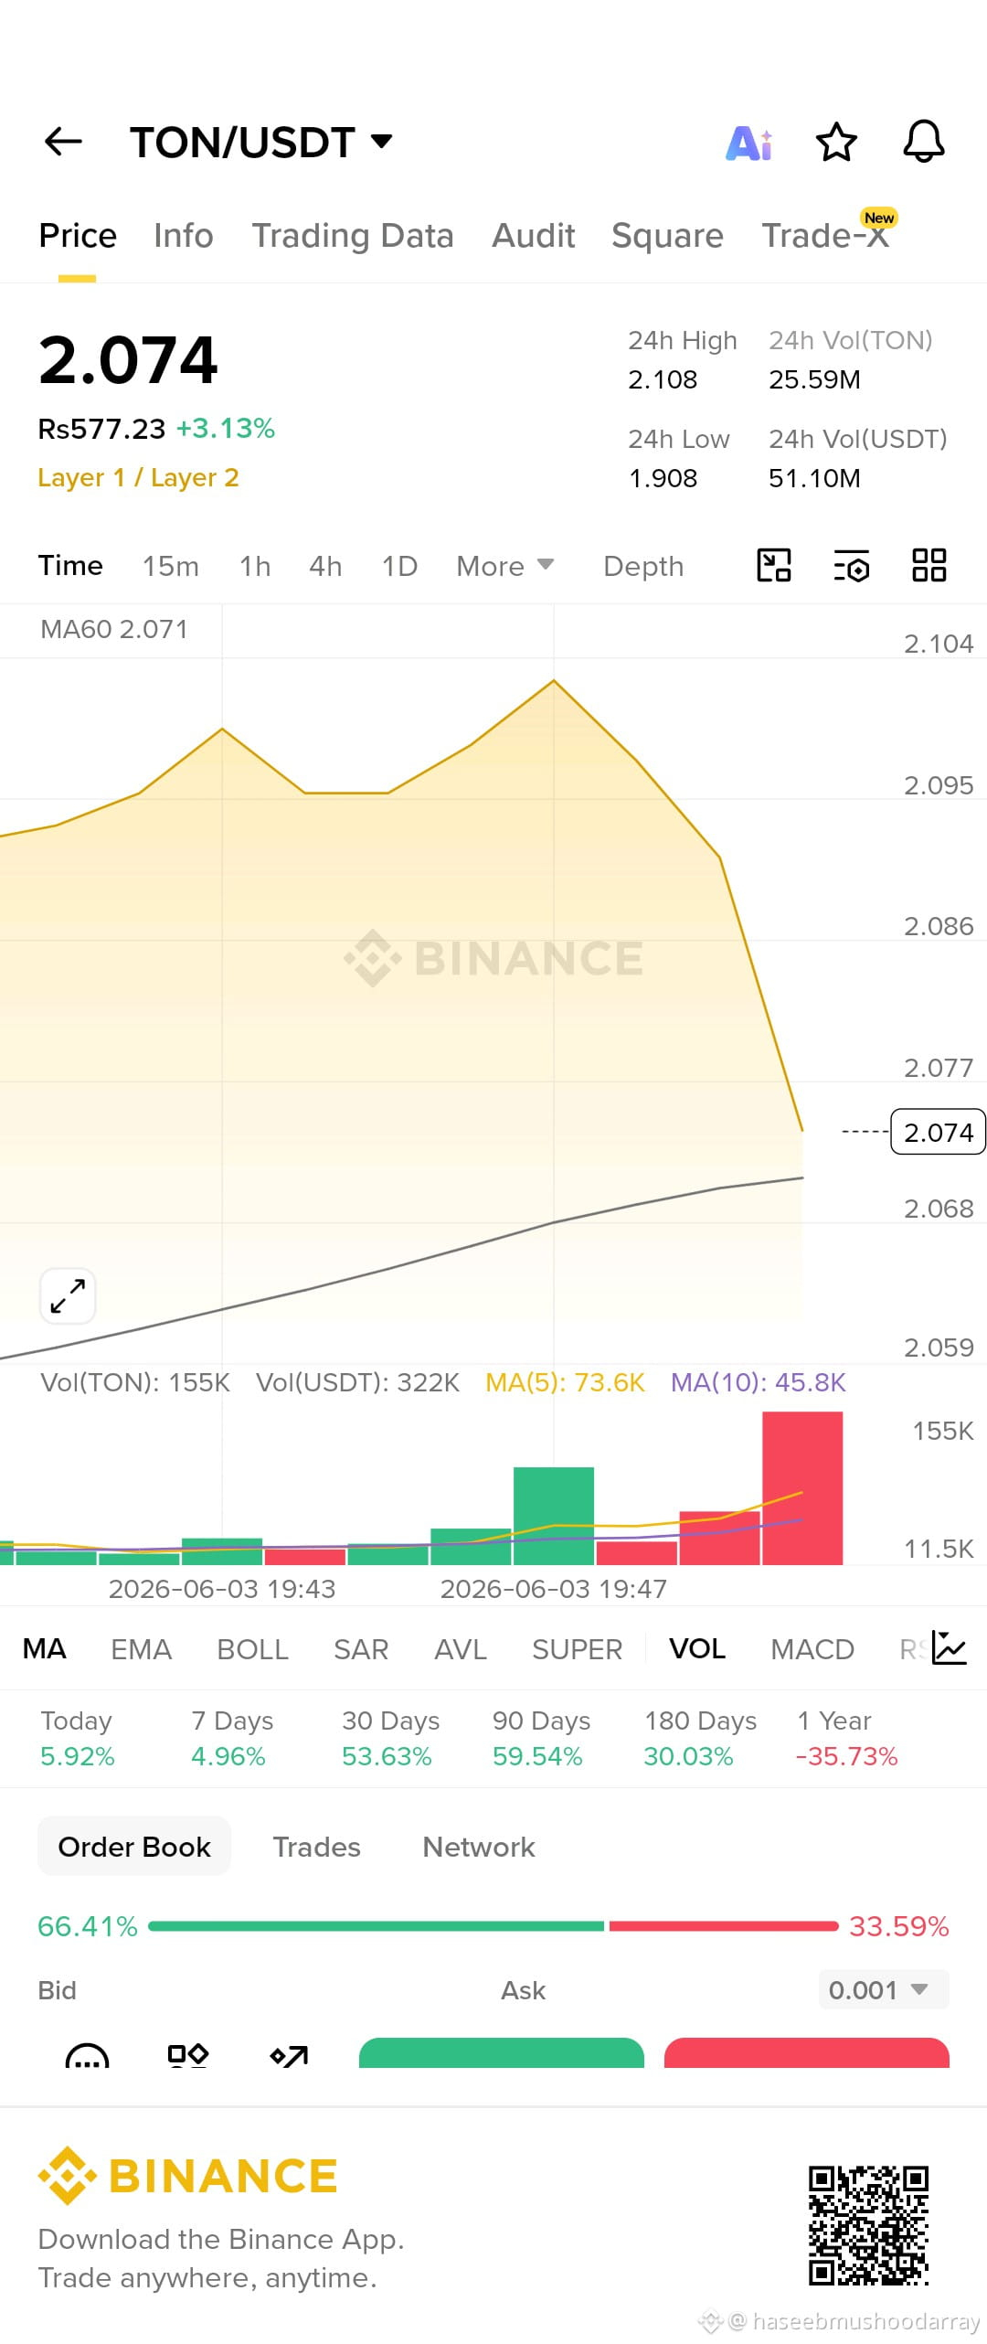Toggle the BOLL indicator on
Viewport: 987px width, 2344px height.
pyautogui.click(x=252, y=1649)
